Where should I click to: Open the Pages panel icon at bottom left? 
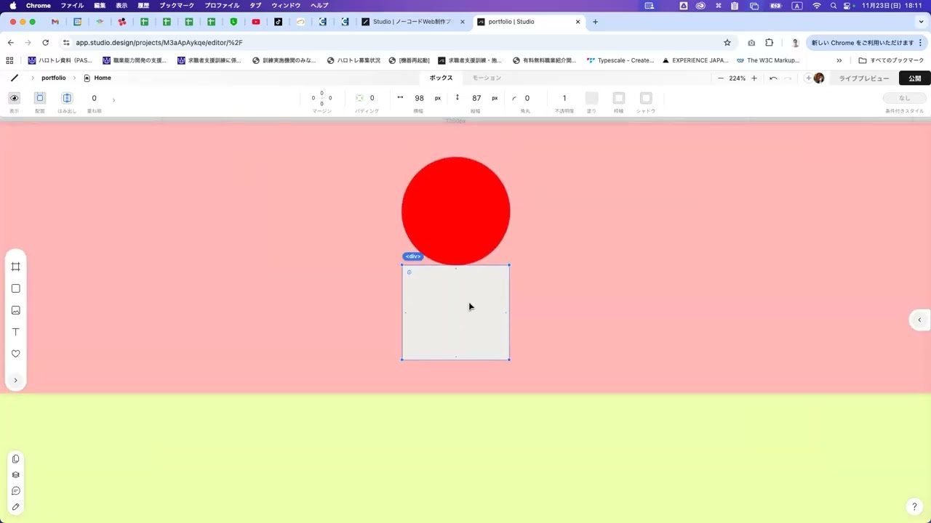[15, 459]
